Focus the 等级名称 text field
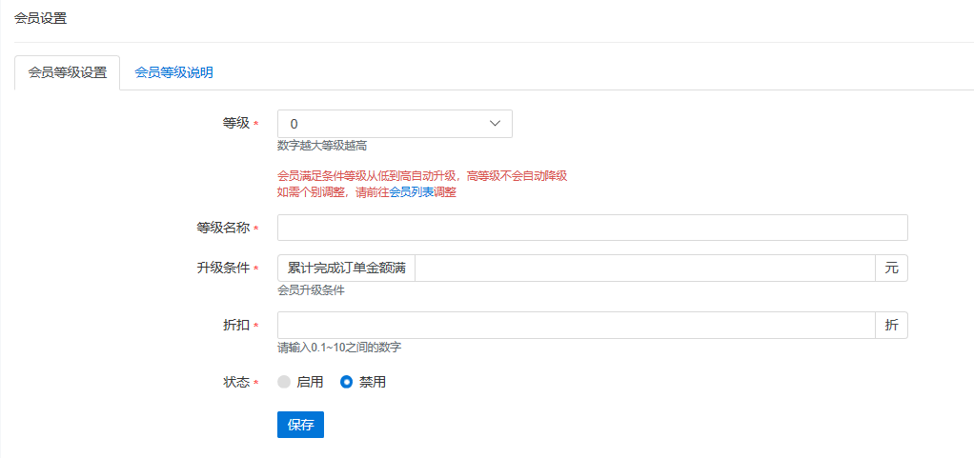 pyautogui.click(x=592, y=228)
